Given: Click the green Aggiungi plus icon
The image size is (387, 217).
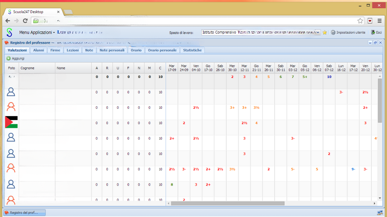Looking at the screenshot, I should point(9,58).
